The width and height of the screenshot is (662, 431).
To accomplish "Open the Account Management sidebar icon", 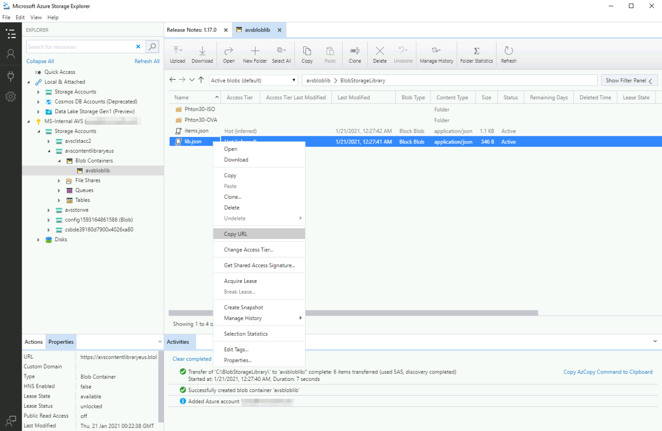I will (x=11, y=54).
